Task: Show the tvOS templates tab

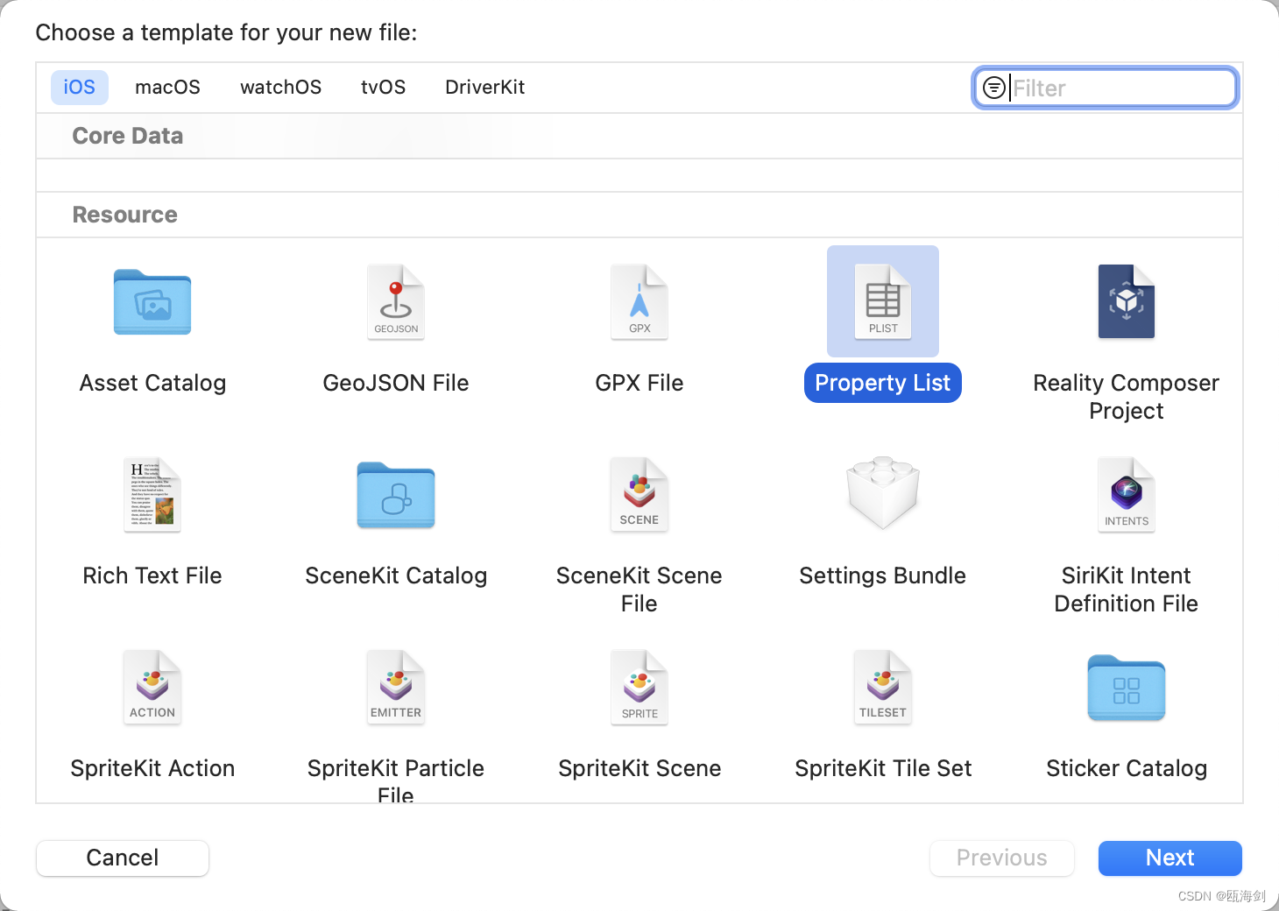Action: pos(384,88)
